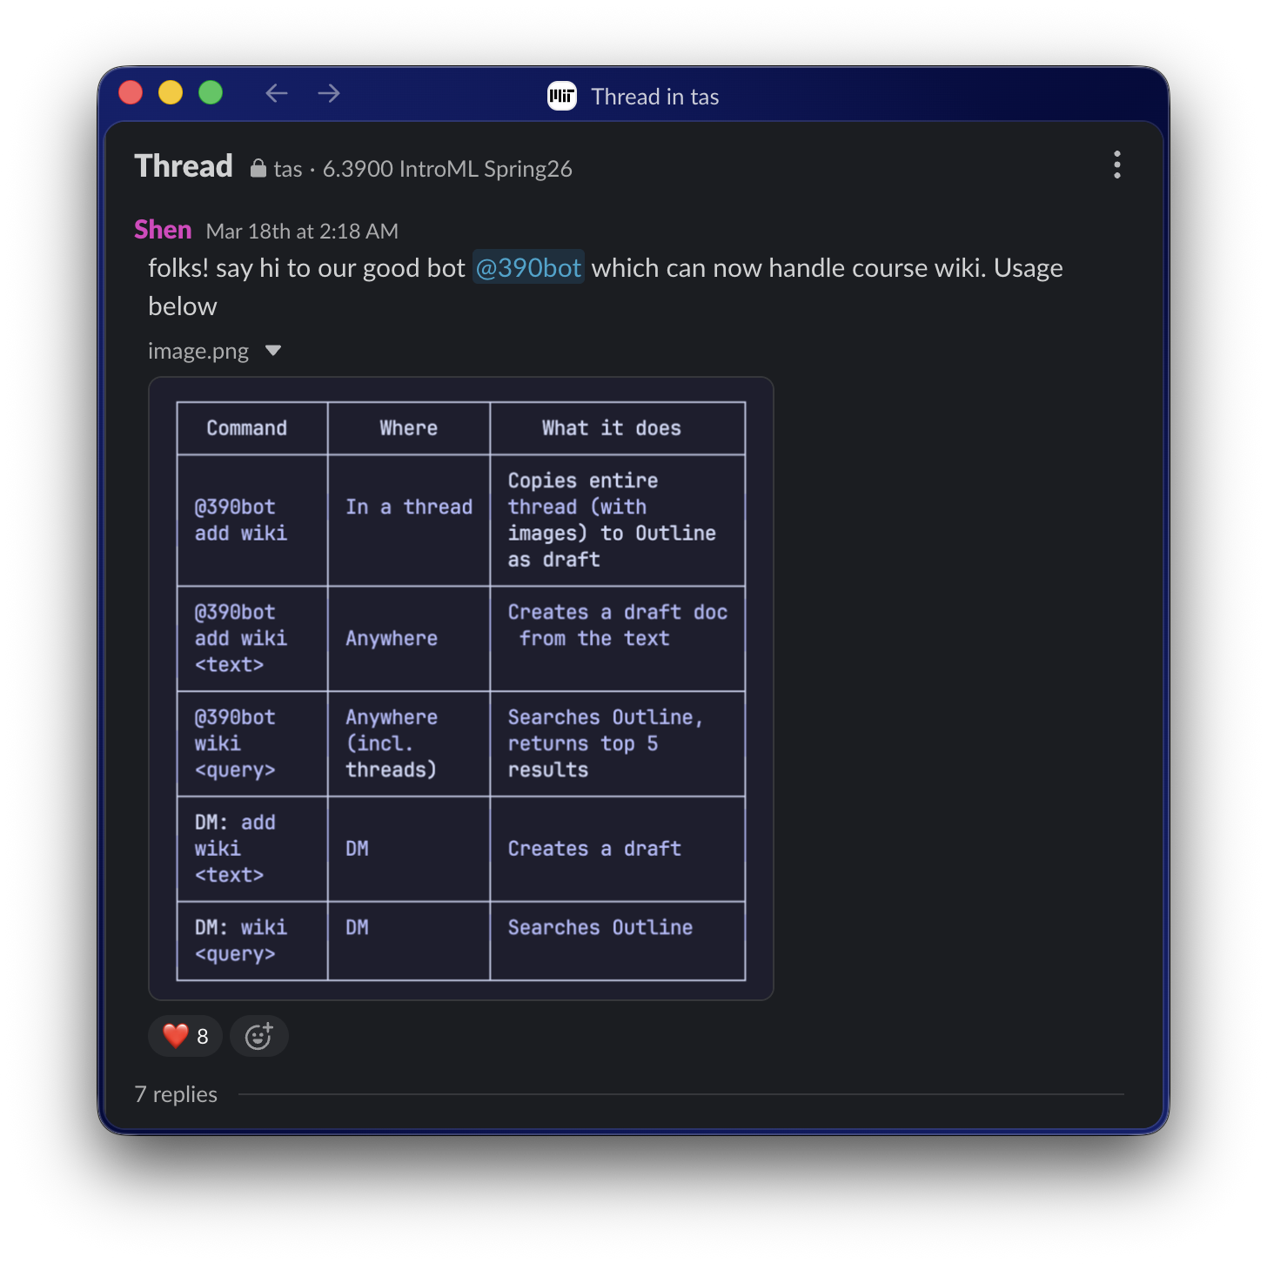
Task: Open the tas channel link in the header
Action: [x=288, y=169]
